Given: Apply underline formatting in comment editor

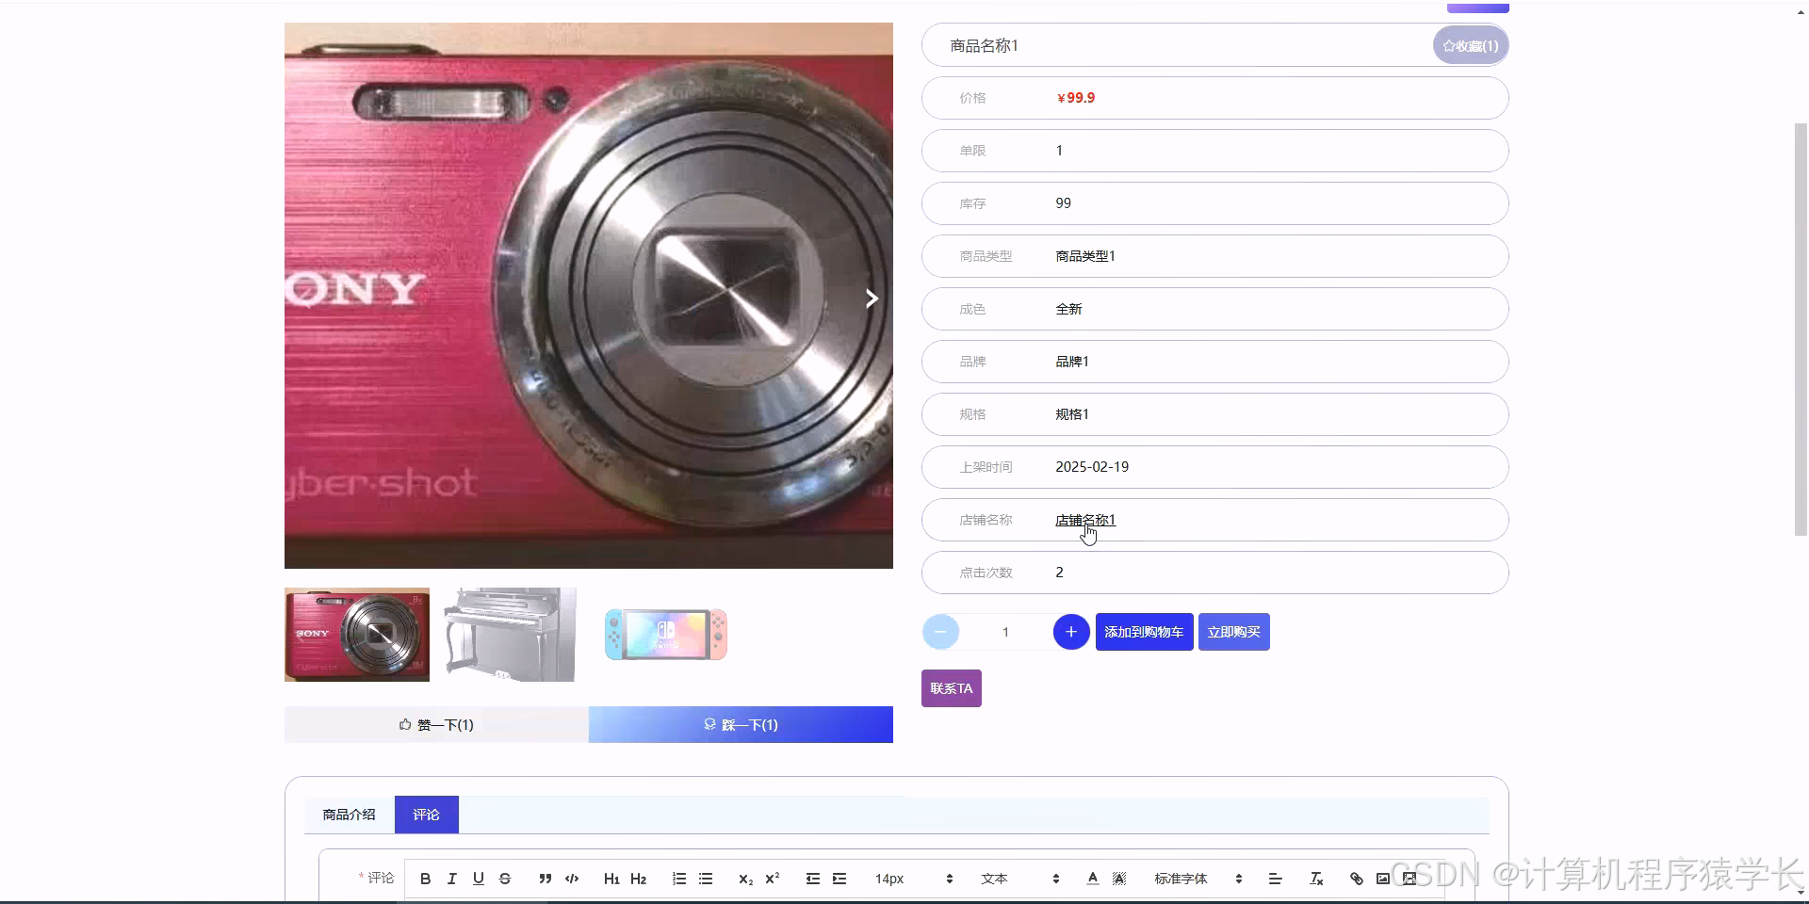Looking at the screenshot, I should [x=478, y=878].
